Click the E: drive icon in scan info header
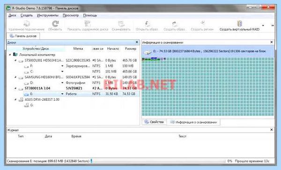 [148, 52]
